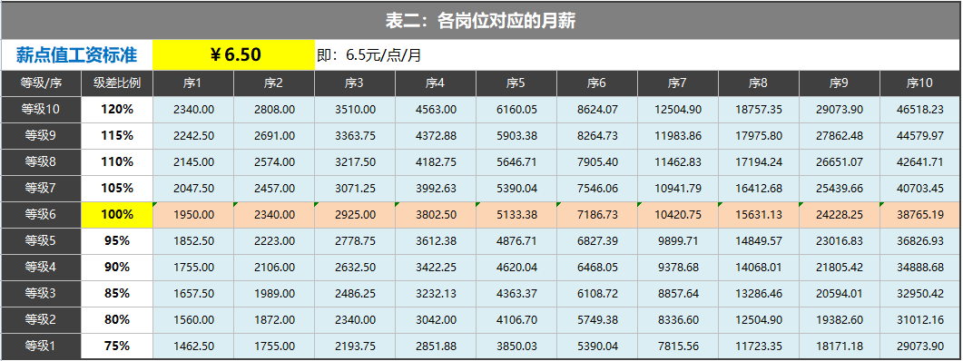Screen dimensions: 963x361
Task: Click column header 序1
Action: pos(193,83)
